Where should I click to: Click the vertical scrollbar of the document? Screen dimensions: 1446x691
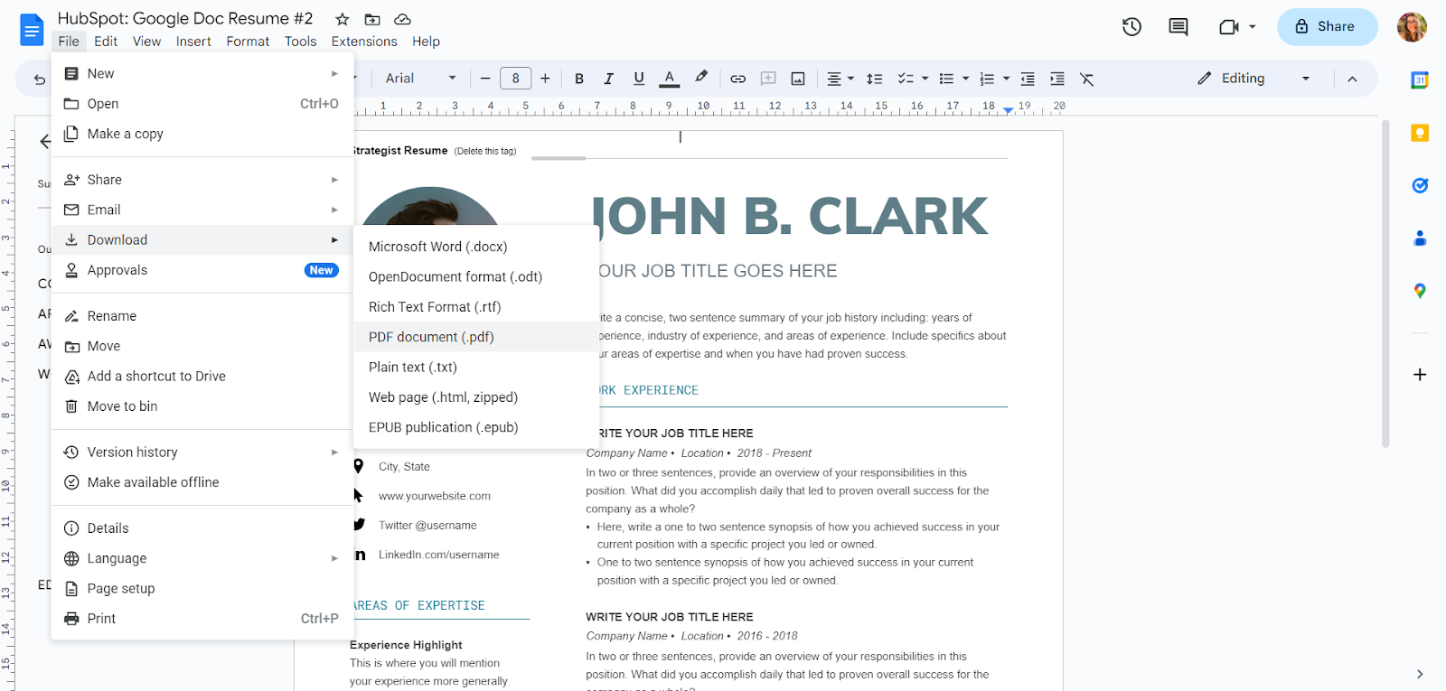[1385, 284]
